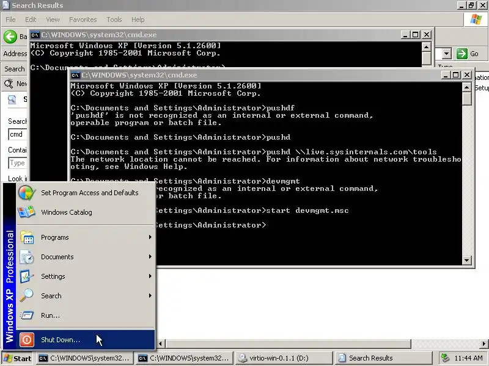Image resolution: width=489 pixels, height=366 pixels.
Task: Expand the Documents submenu arrow
Action: [150, 256]
